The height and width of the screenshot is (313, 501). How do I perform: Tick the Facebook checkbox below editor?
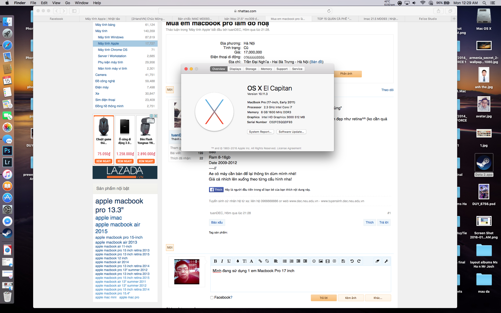pos(212,298)
